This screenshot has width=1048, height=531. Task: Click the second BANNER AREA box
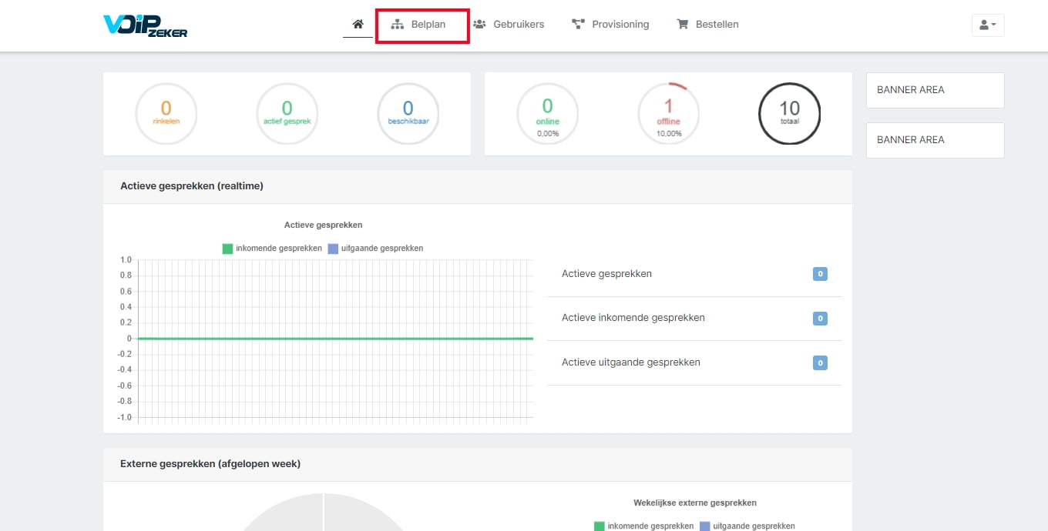935,140
